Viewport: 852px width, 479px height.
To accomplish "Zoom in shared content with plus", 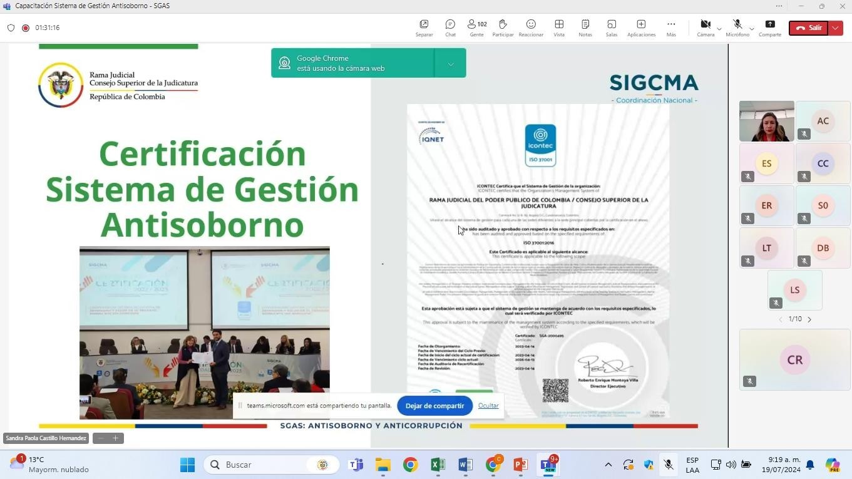I will coord(115,438).
